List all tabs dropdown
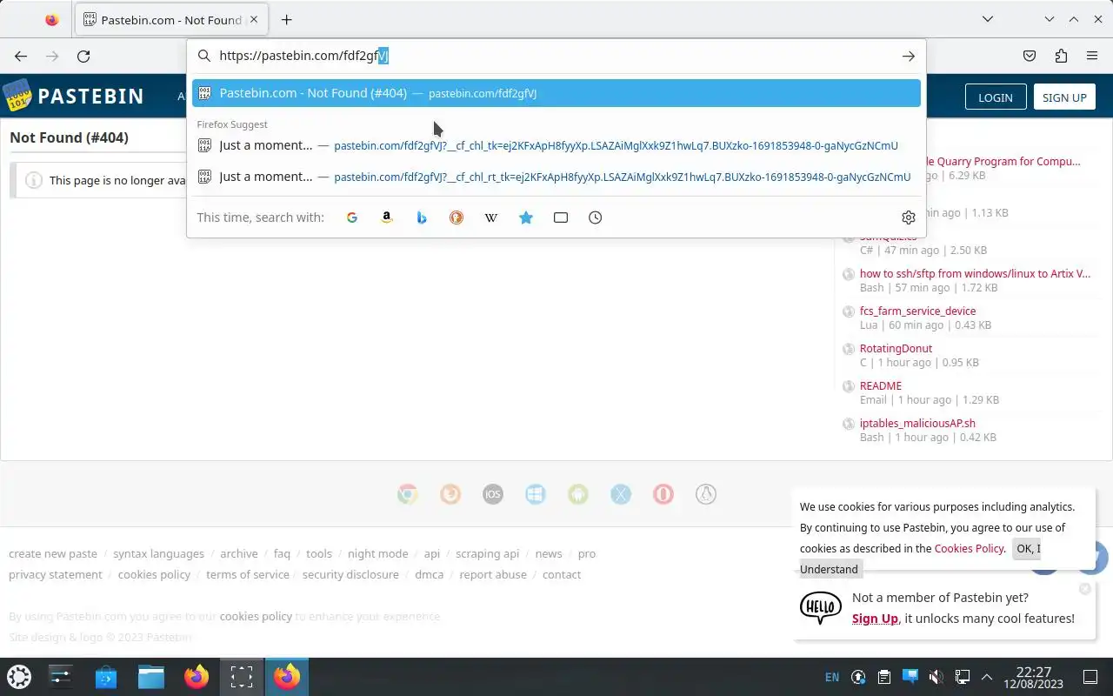Viewport: 1113px width, 696px height. [x=987, y=19]
